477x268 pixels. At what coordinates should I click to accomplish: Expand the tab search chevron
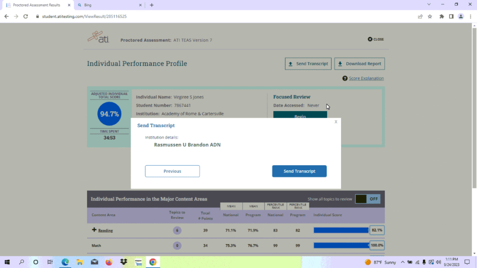[x=429, y=5]
